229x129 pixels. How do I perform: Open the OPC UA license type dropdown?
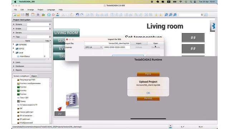[x=93, y=47]
